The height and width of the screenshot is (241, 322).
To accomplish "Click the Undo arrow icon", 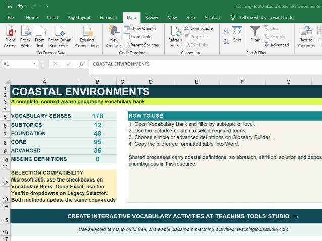I will [x=20, y=6].
